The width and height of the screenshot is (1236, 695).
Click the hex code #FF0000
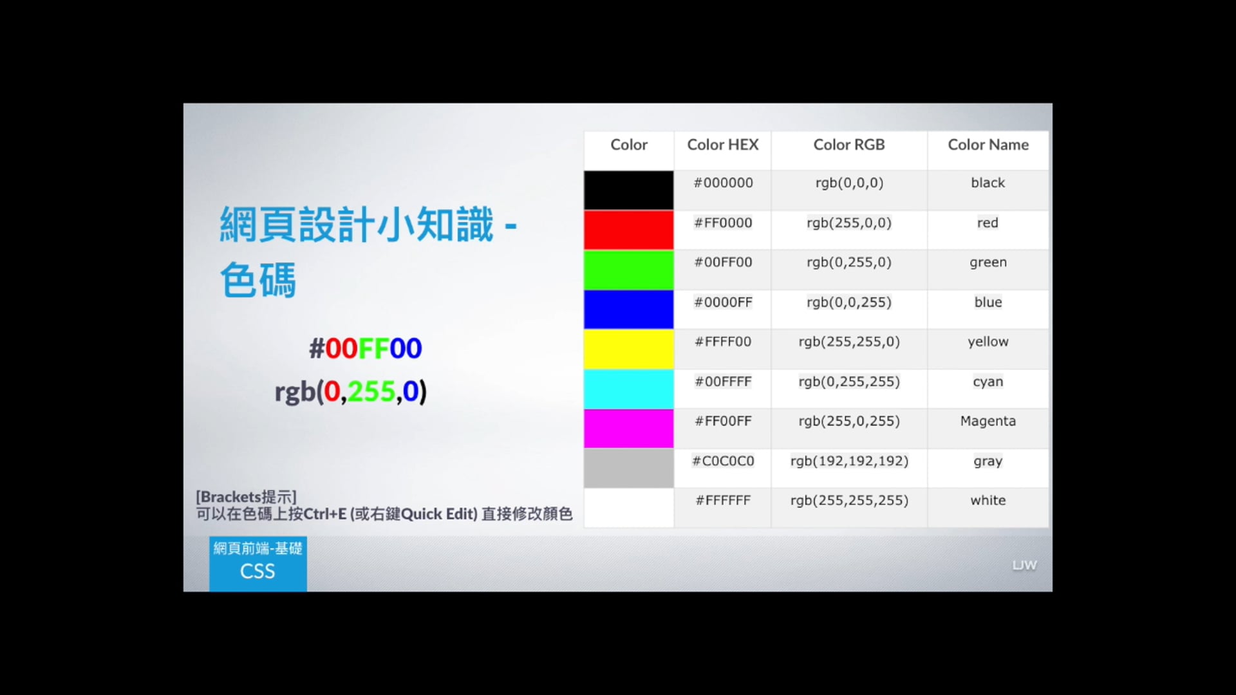722,223
